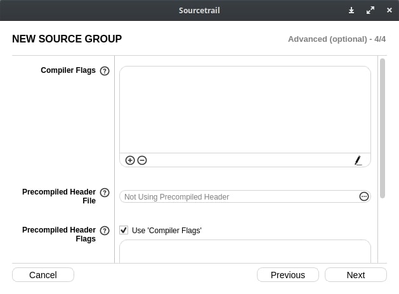399x294 pixels.
Task: Maximize the Sourcetrail window
Action: point(370,10)
